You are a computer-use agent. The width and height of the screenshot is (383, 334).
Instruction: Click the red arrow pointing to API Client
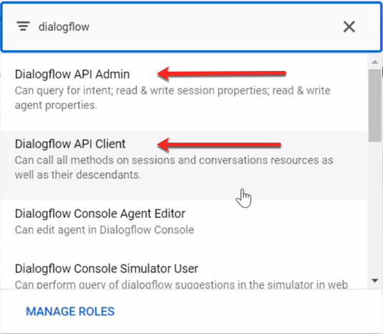[x=219, y=145]
